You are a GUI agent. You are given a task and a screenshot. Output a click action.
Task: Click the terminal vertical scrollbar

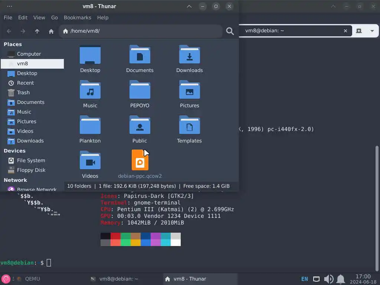pos(377,209)
